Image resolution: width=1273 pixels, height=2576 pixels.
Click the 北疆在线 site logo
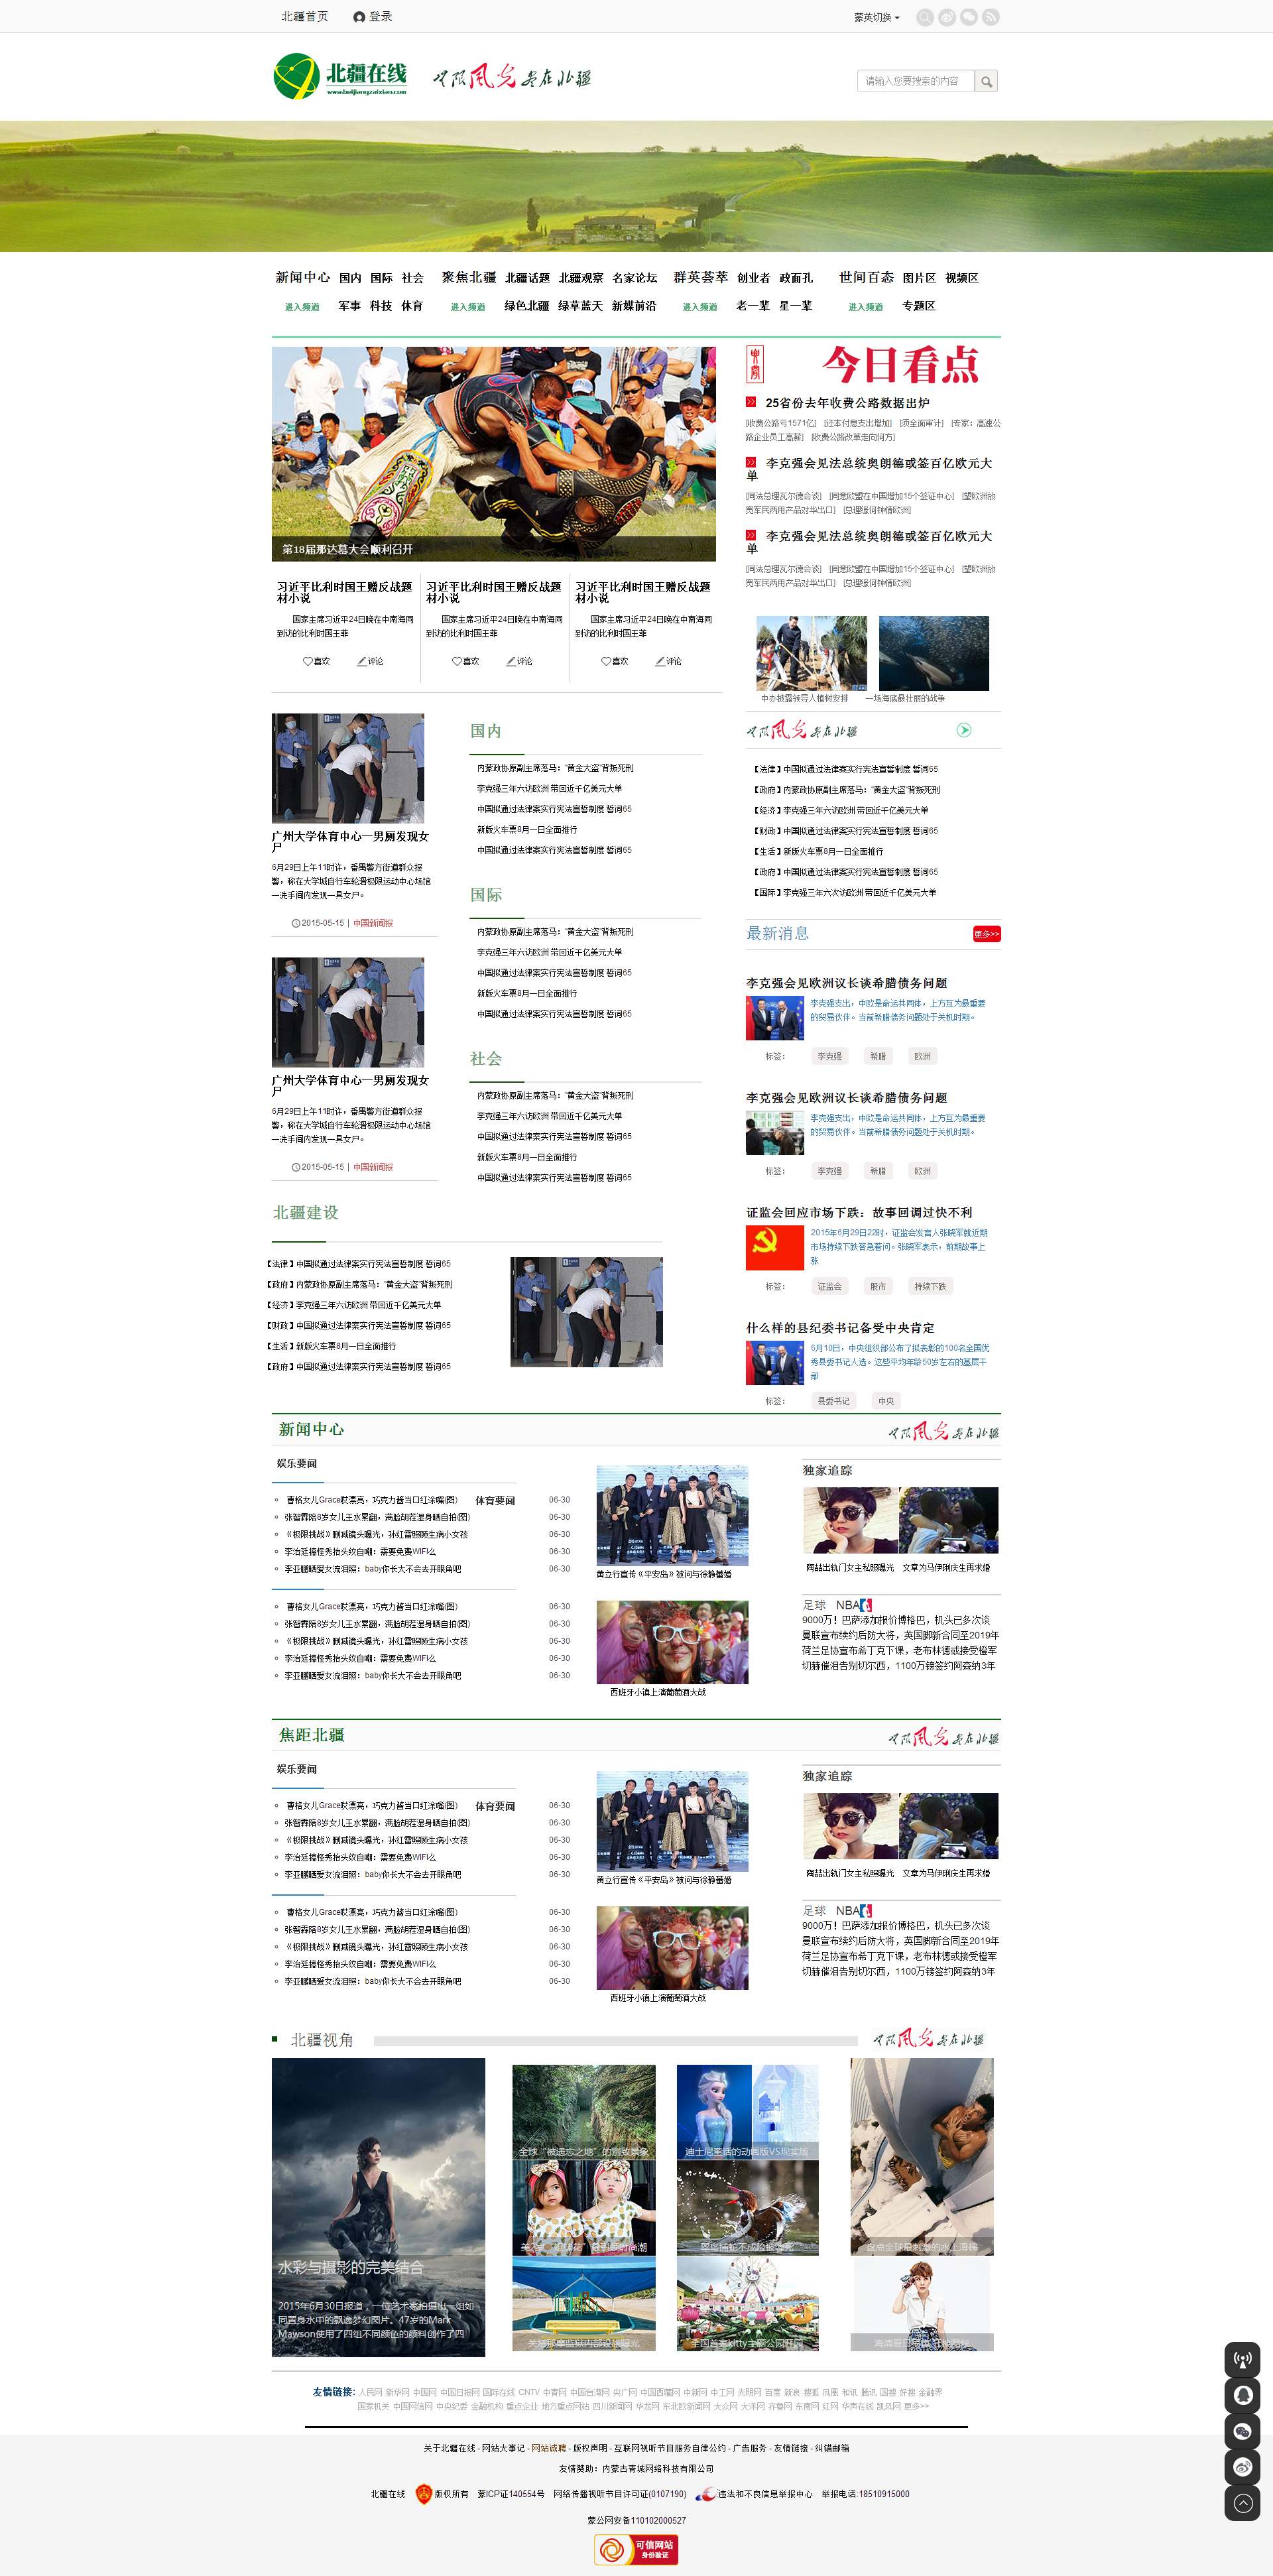pyautogui.click(x=341, y=77)
